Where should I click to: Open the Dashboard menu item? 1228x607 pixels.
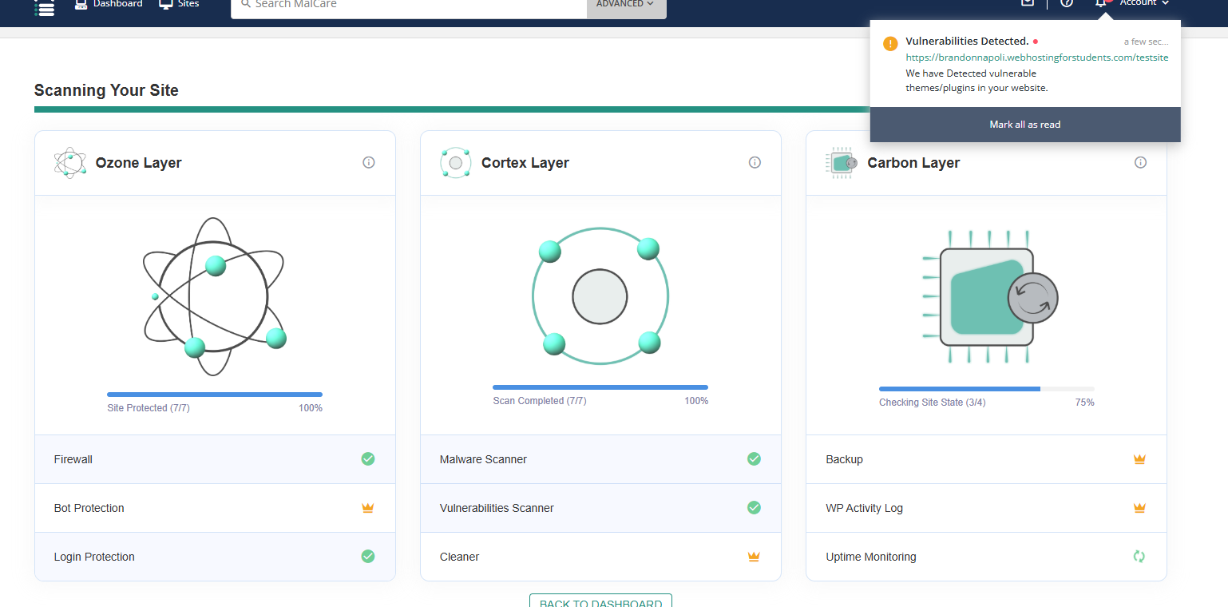click(109, 4)
